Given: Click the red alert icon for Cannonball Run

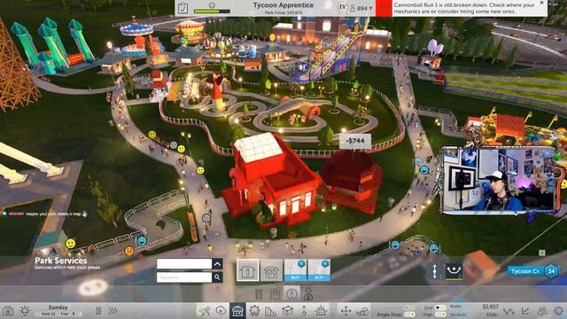Looking at the screenshot, I should [x=384, y=8].
